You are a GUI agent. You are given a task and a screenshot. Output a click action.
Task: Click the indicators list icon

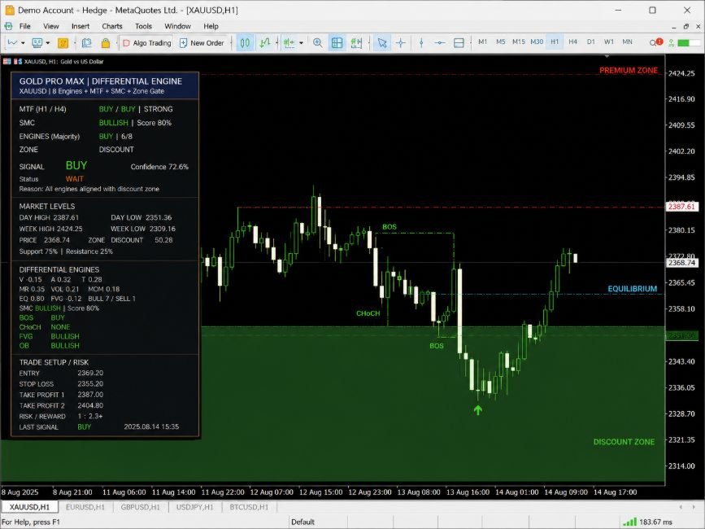(x=289, y=43)
